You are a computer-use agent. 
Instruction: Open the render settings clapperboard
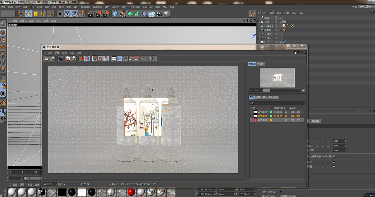(x=106, y=14)
